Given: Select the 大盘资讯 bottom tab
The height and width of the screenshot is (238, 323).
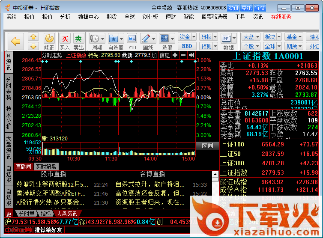Looking at the screenshot, I should point(67,214).
